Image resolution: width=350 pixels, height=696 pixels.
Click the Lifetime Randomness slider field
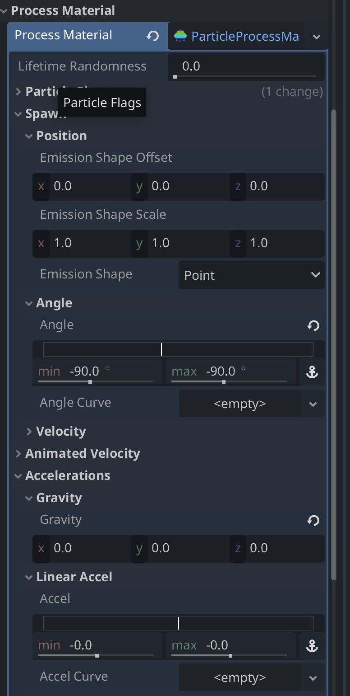[x=245, y=66]
